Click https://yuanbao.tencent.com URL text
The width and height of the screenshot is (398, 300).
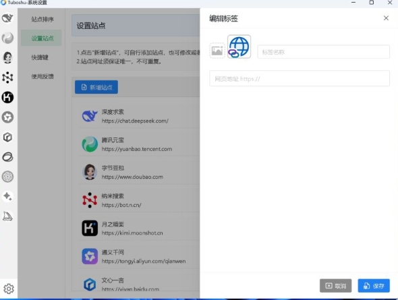point(137,149)
